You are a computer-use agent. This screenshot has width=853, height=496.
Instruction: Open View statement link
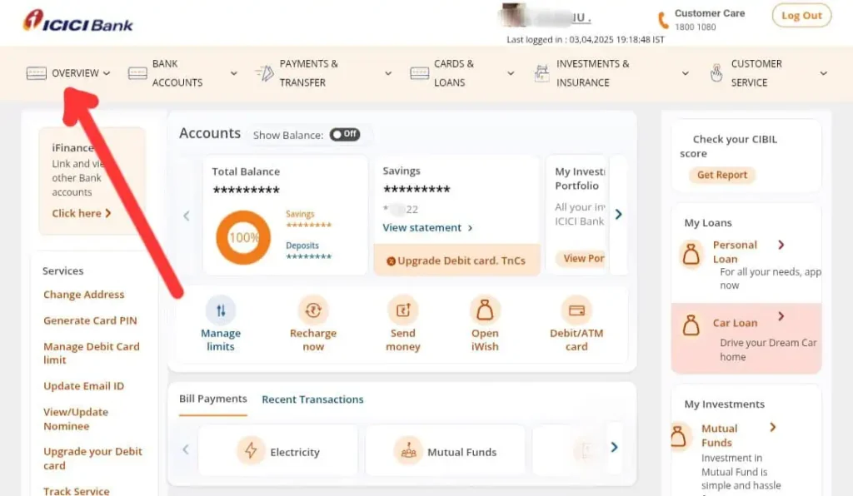coord(427,228)
